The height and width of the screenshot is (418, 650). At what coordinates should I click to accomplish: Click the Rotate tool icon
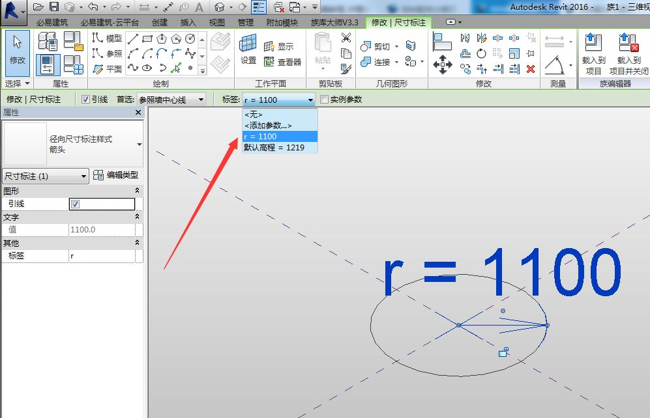coord(481,53)
